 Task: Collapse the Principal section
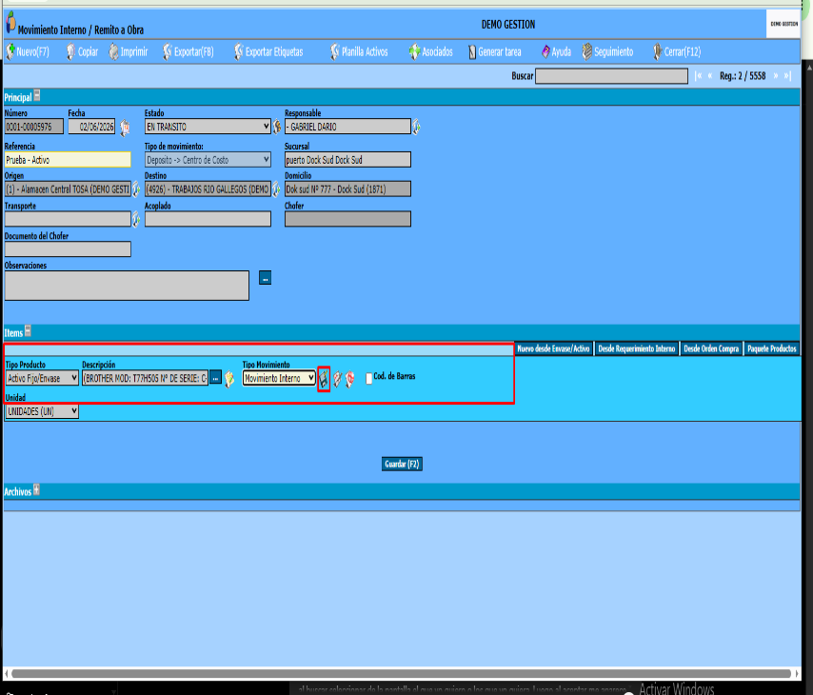(37, 95)
